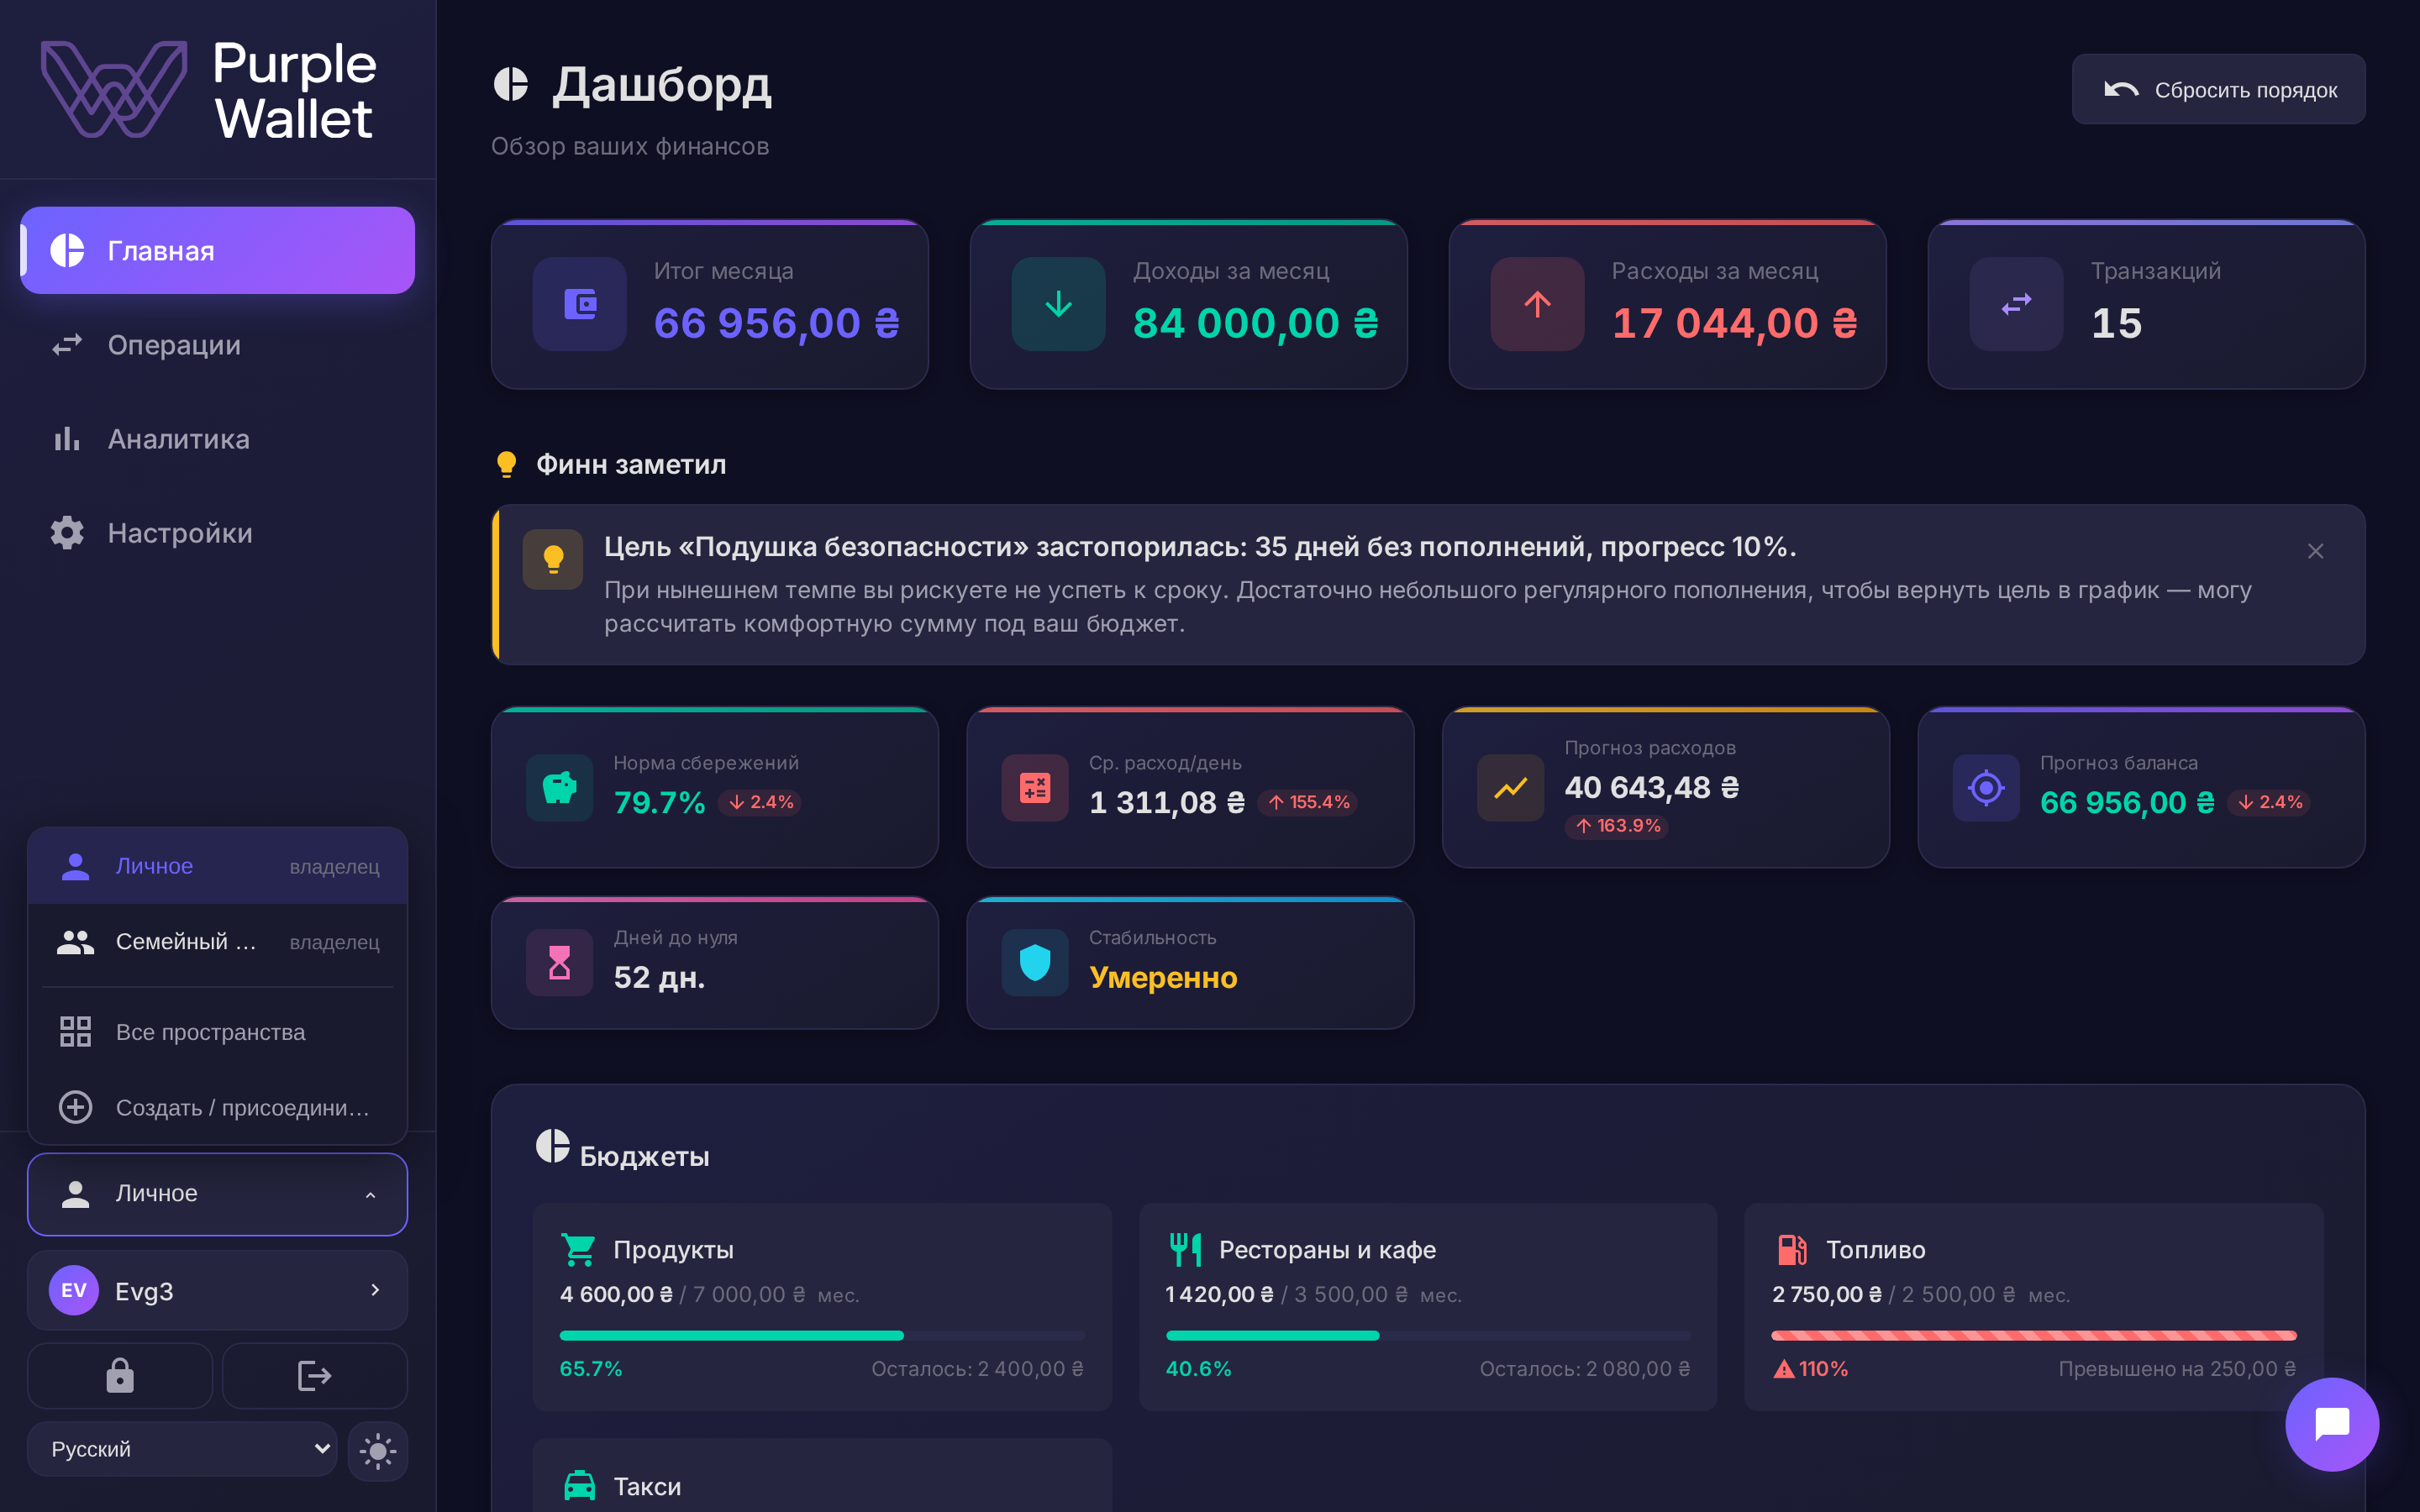Viewport: 2420px width, 1512px height.
Task: Click Превышено на 250,00 ₴ text
Action: (2177, 1369)
